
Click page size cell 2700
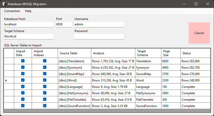pyautogui.click(x=171, y=74)
